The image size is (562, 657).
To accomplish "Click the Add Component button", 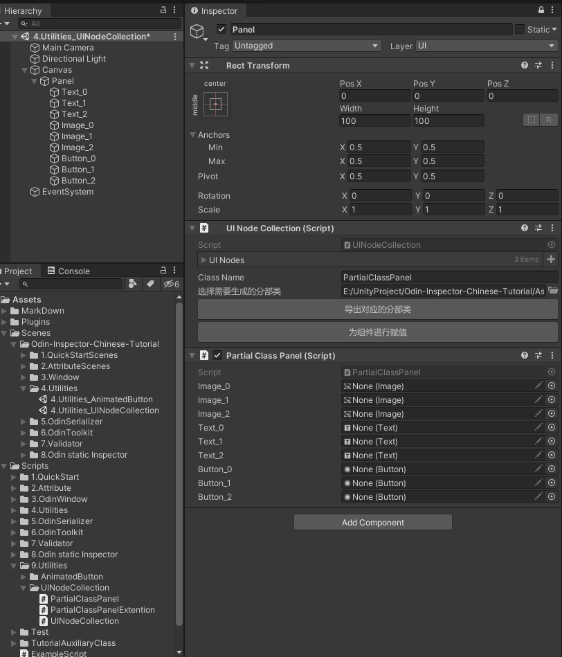I will [373, 522].
